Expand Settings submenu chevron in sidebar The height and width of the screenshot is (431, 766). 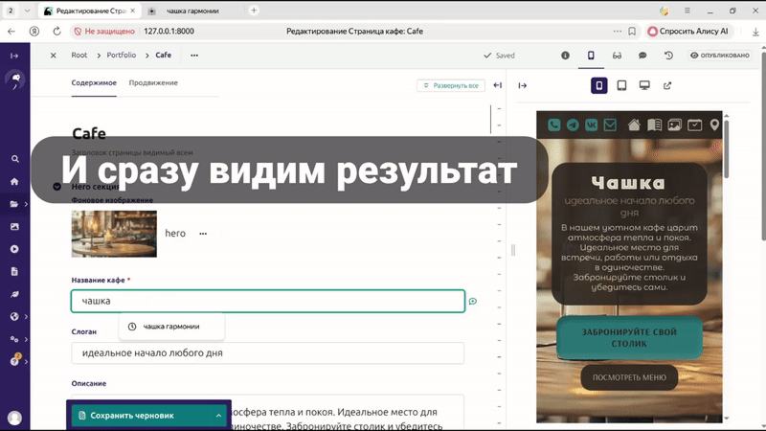pos(26,339)
